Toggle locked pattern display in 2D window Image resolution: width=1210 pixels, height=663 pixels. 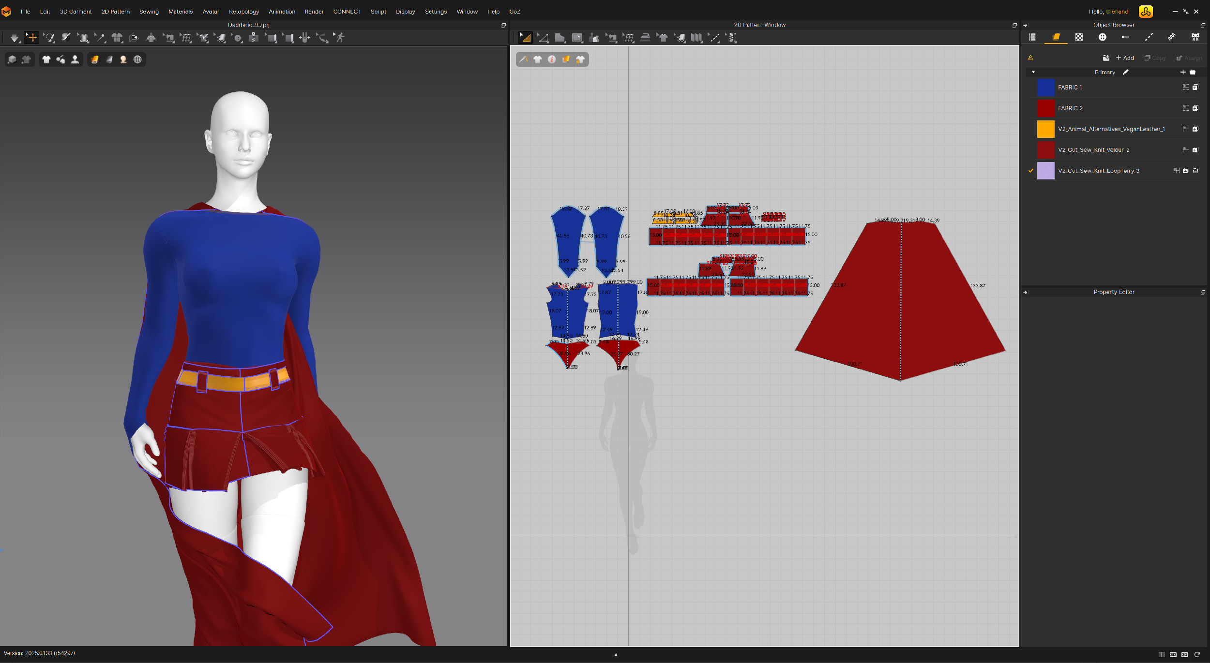(580, 59)
